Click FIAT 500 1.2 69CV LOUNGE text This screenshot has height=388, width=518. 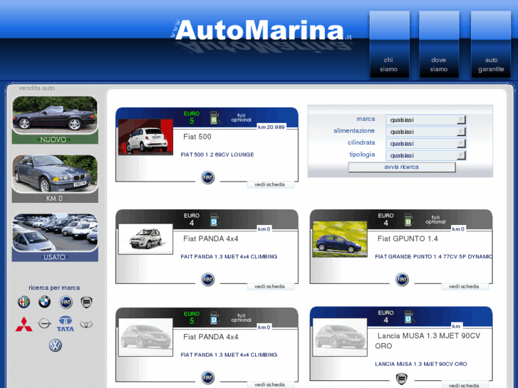[217, 154]
